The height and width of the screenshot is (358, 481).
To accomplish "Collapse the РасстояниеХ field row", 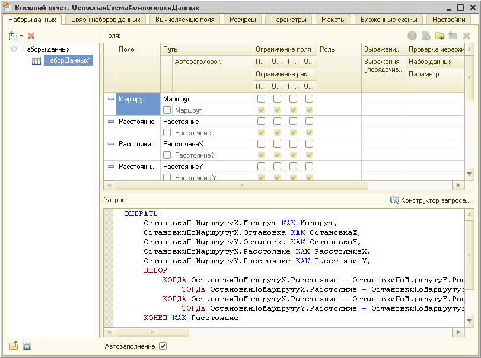I will click(111, 144).
